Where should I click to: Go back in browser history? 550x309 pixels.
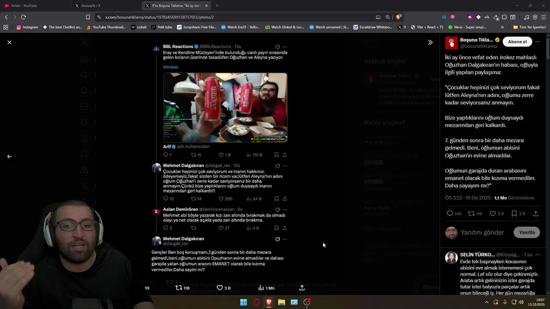[6, 17]
